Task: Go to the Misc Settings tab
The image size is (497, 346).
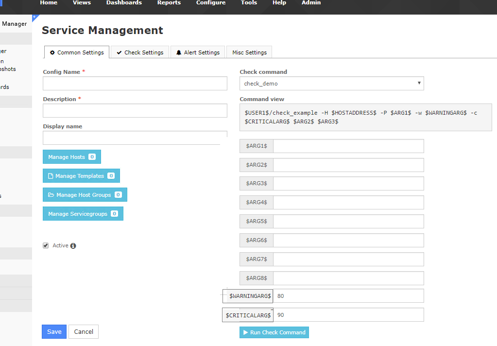Action: coord(249,52)
